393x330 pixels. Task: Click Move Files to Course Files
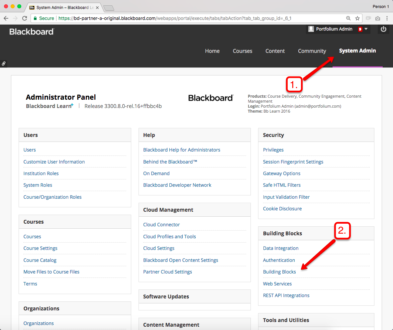tap(51, 272)
